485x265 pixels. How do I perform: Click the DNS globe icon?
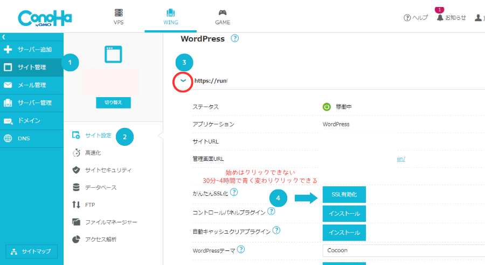coord(8,138)
